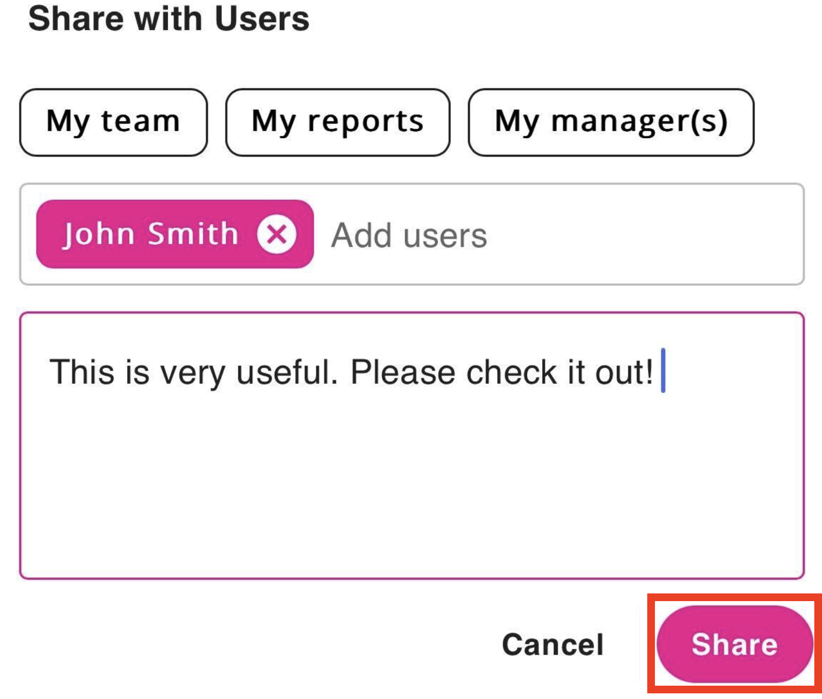
Task: Select the pink Share action control
Action: point(734,645)
